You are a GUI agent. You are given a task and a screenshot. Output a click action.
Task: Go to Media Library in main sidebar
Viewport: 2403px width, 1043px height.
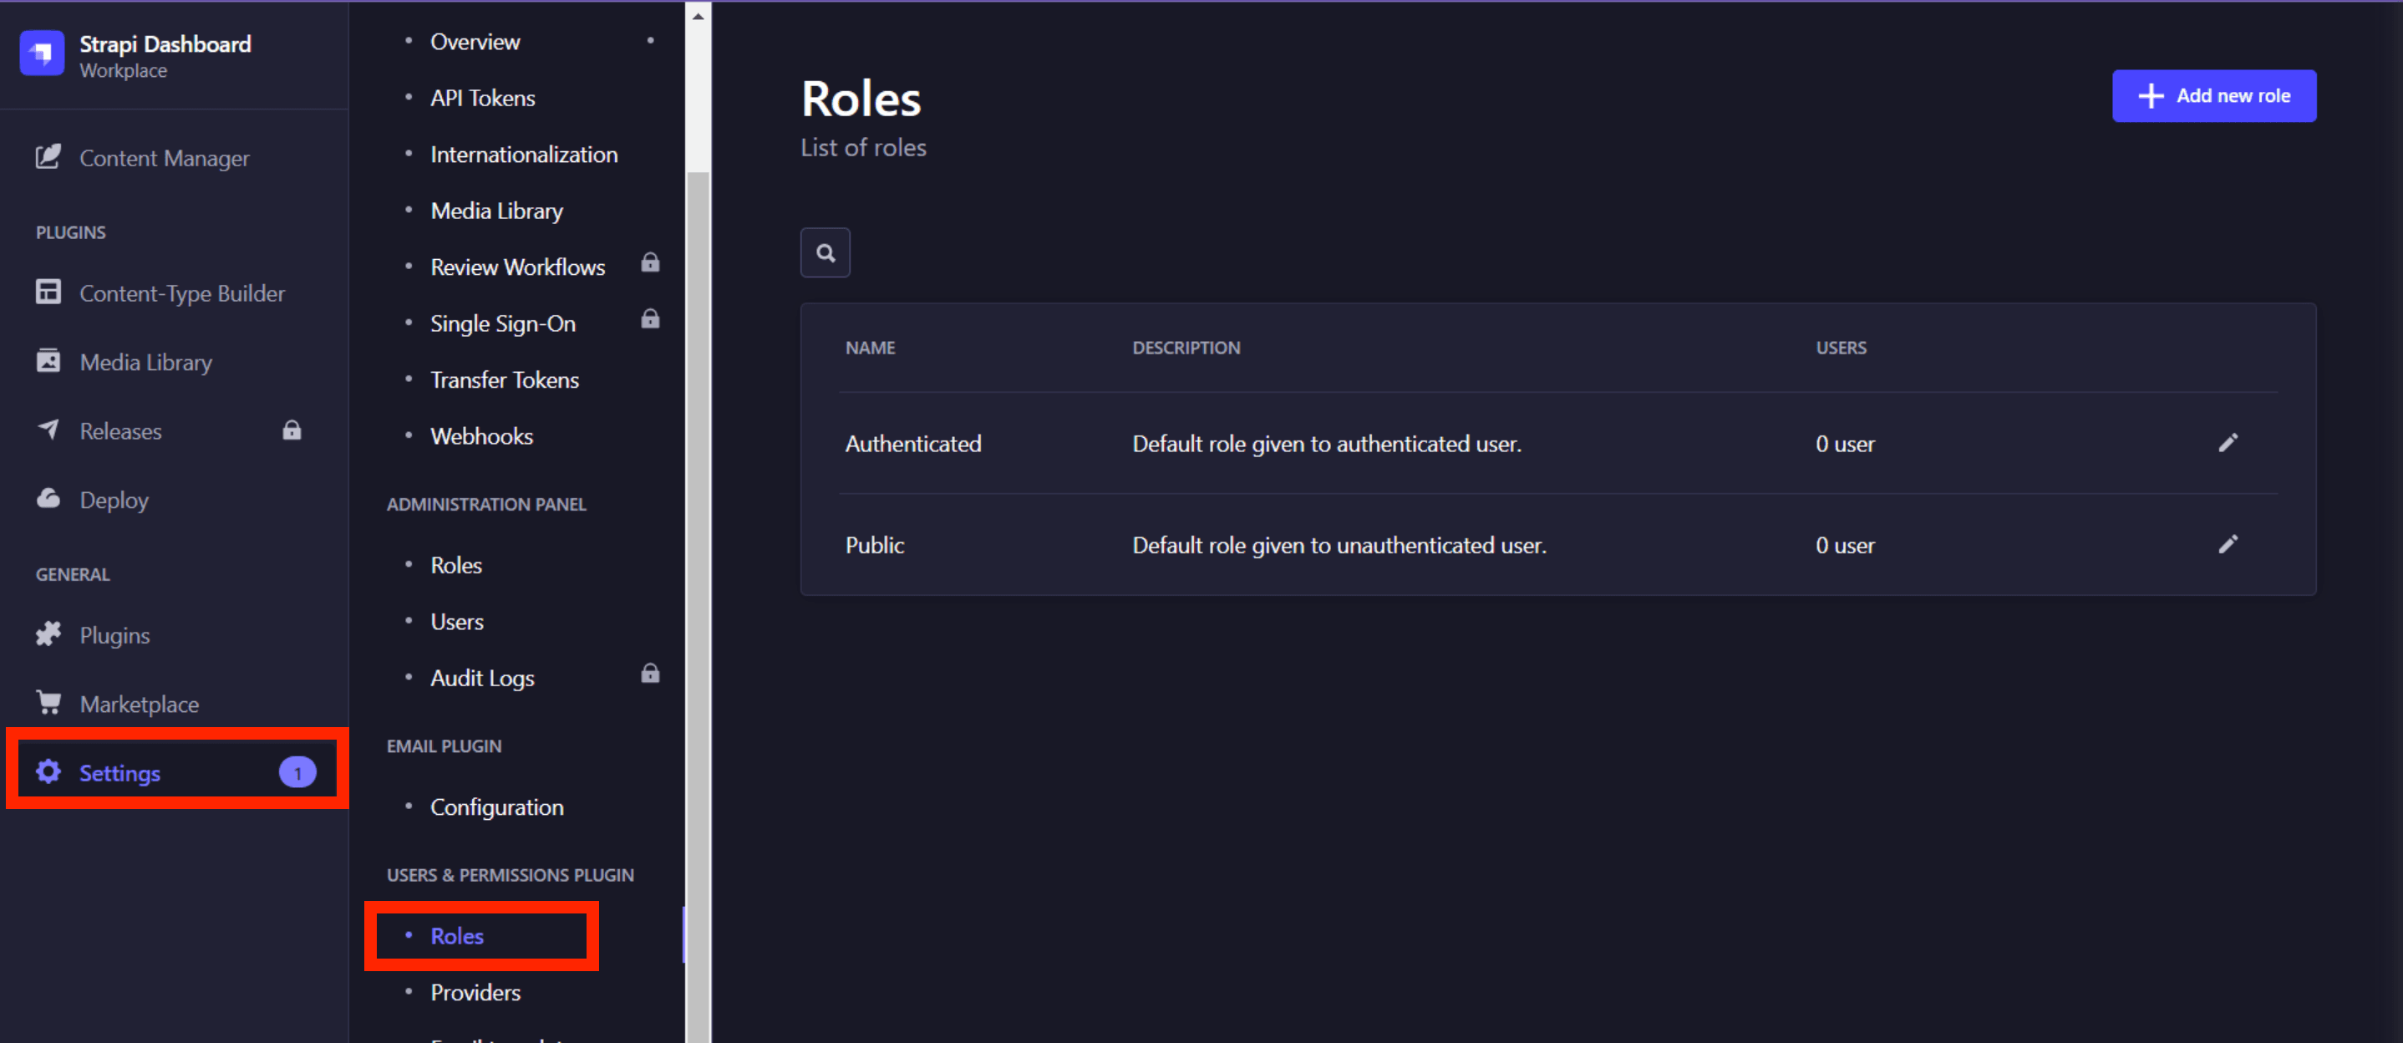145,362
